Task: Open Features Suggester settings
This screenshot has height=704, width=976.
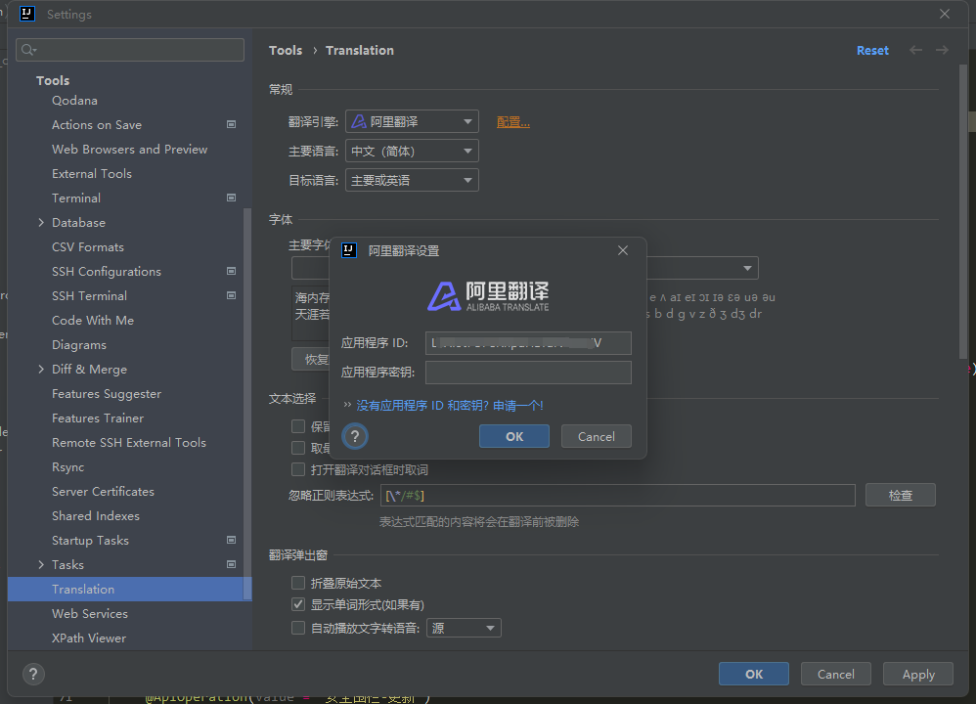Action: click(107, 394)
